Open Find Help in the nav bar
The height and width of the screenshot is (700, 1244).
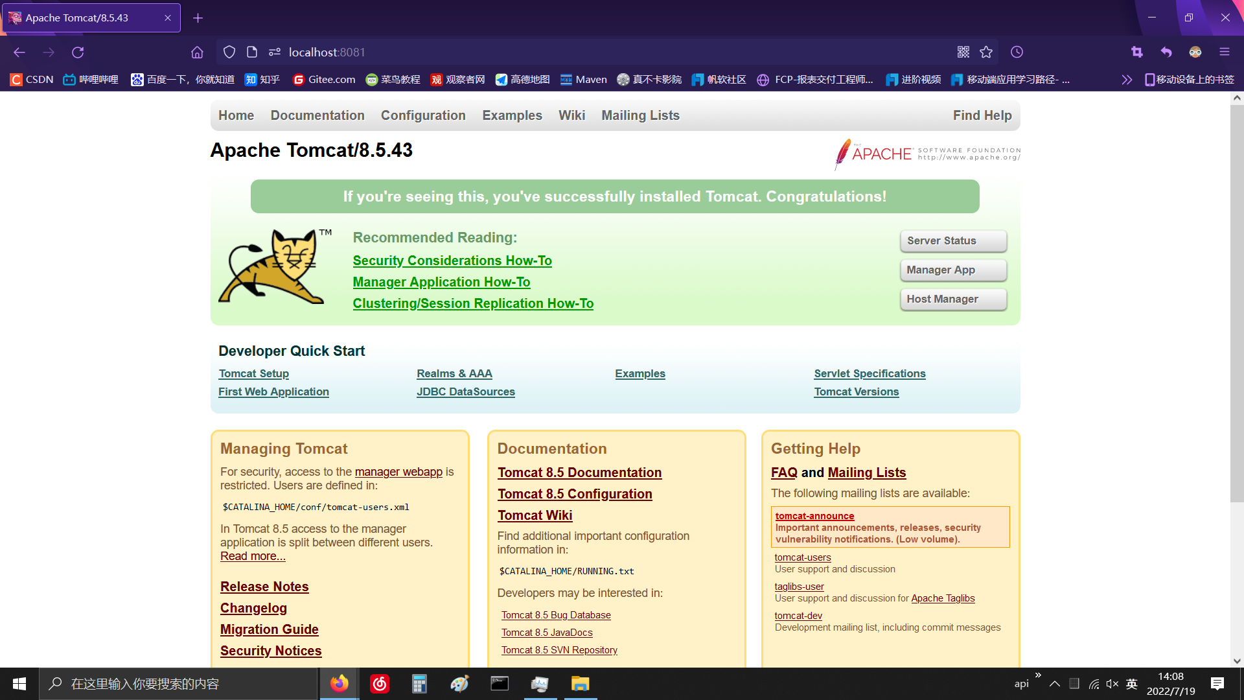(x=982, y=115)
